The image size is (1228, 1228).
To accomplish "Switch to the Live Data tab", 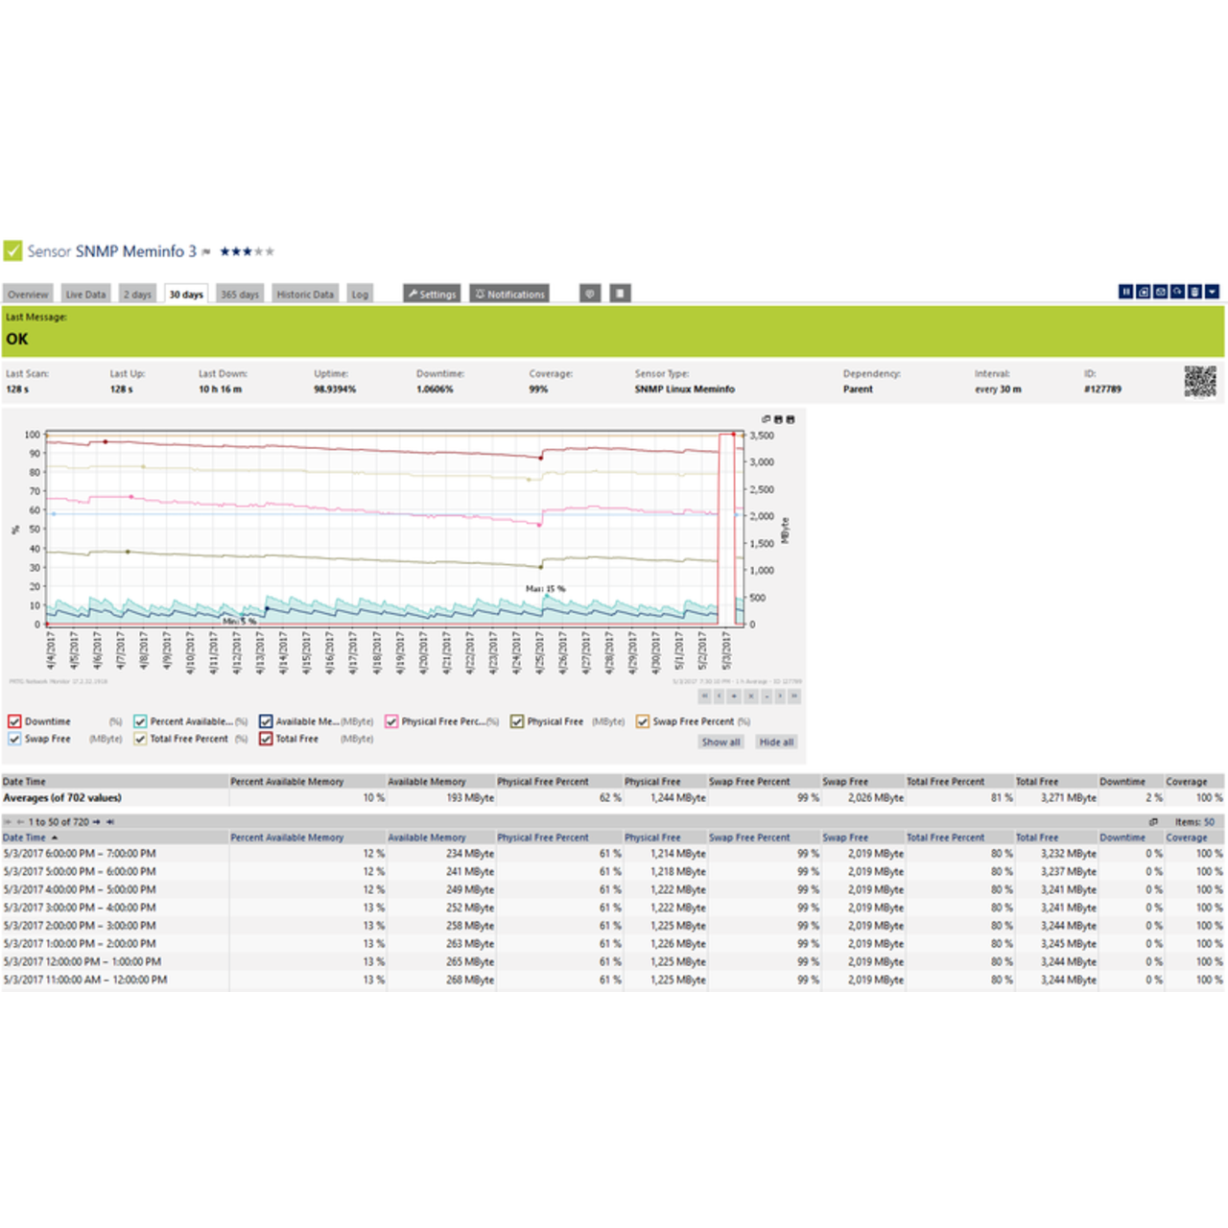I will click(x=85, y=295).
